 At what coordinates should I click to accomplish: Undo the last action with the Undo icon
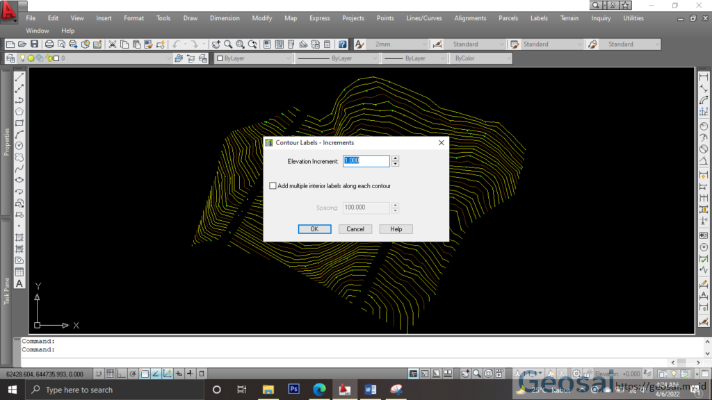175,44
